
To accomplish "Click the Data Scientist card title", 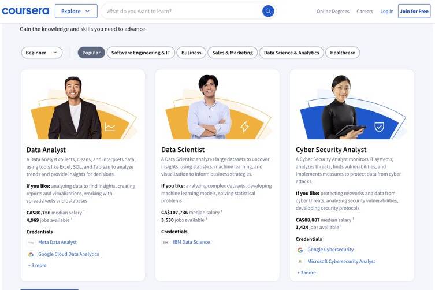I will pyautogui.click(x=183, y=150).
